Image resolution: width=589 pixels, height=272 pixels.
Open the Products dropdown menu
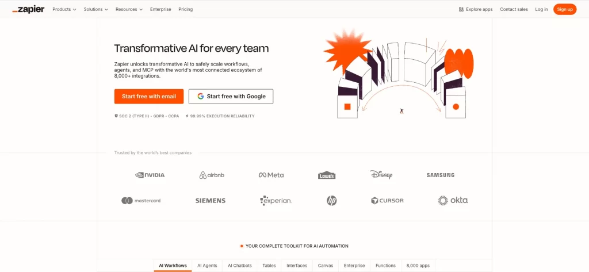pyautogui.click(x=64, y=9)
